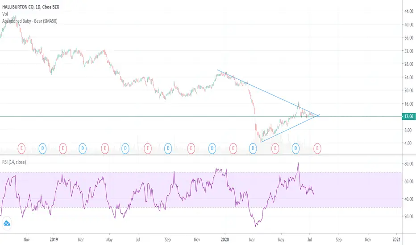
Task: Click the 2021 label on the time axis
Action: coord(396,240)
